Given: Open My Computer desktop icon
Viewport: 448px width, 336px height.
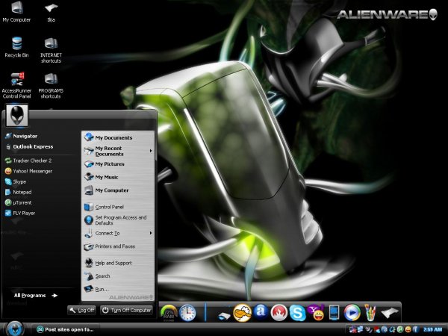Looking at the screenshot, I should pyautogui.click(x=16, y=12).
